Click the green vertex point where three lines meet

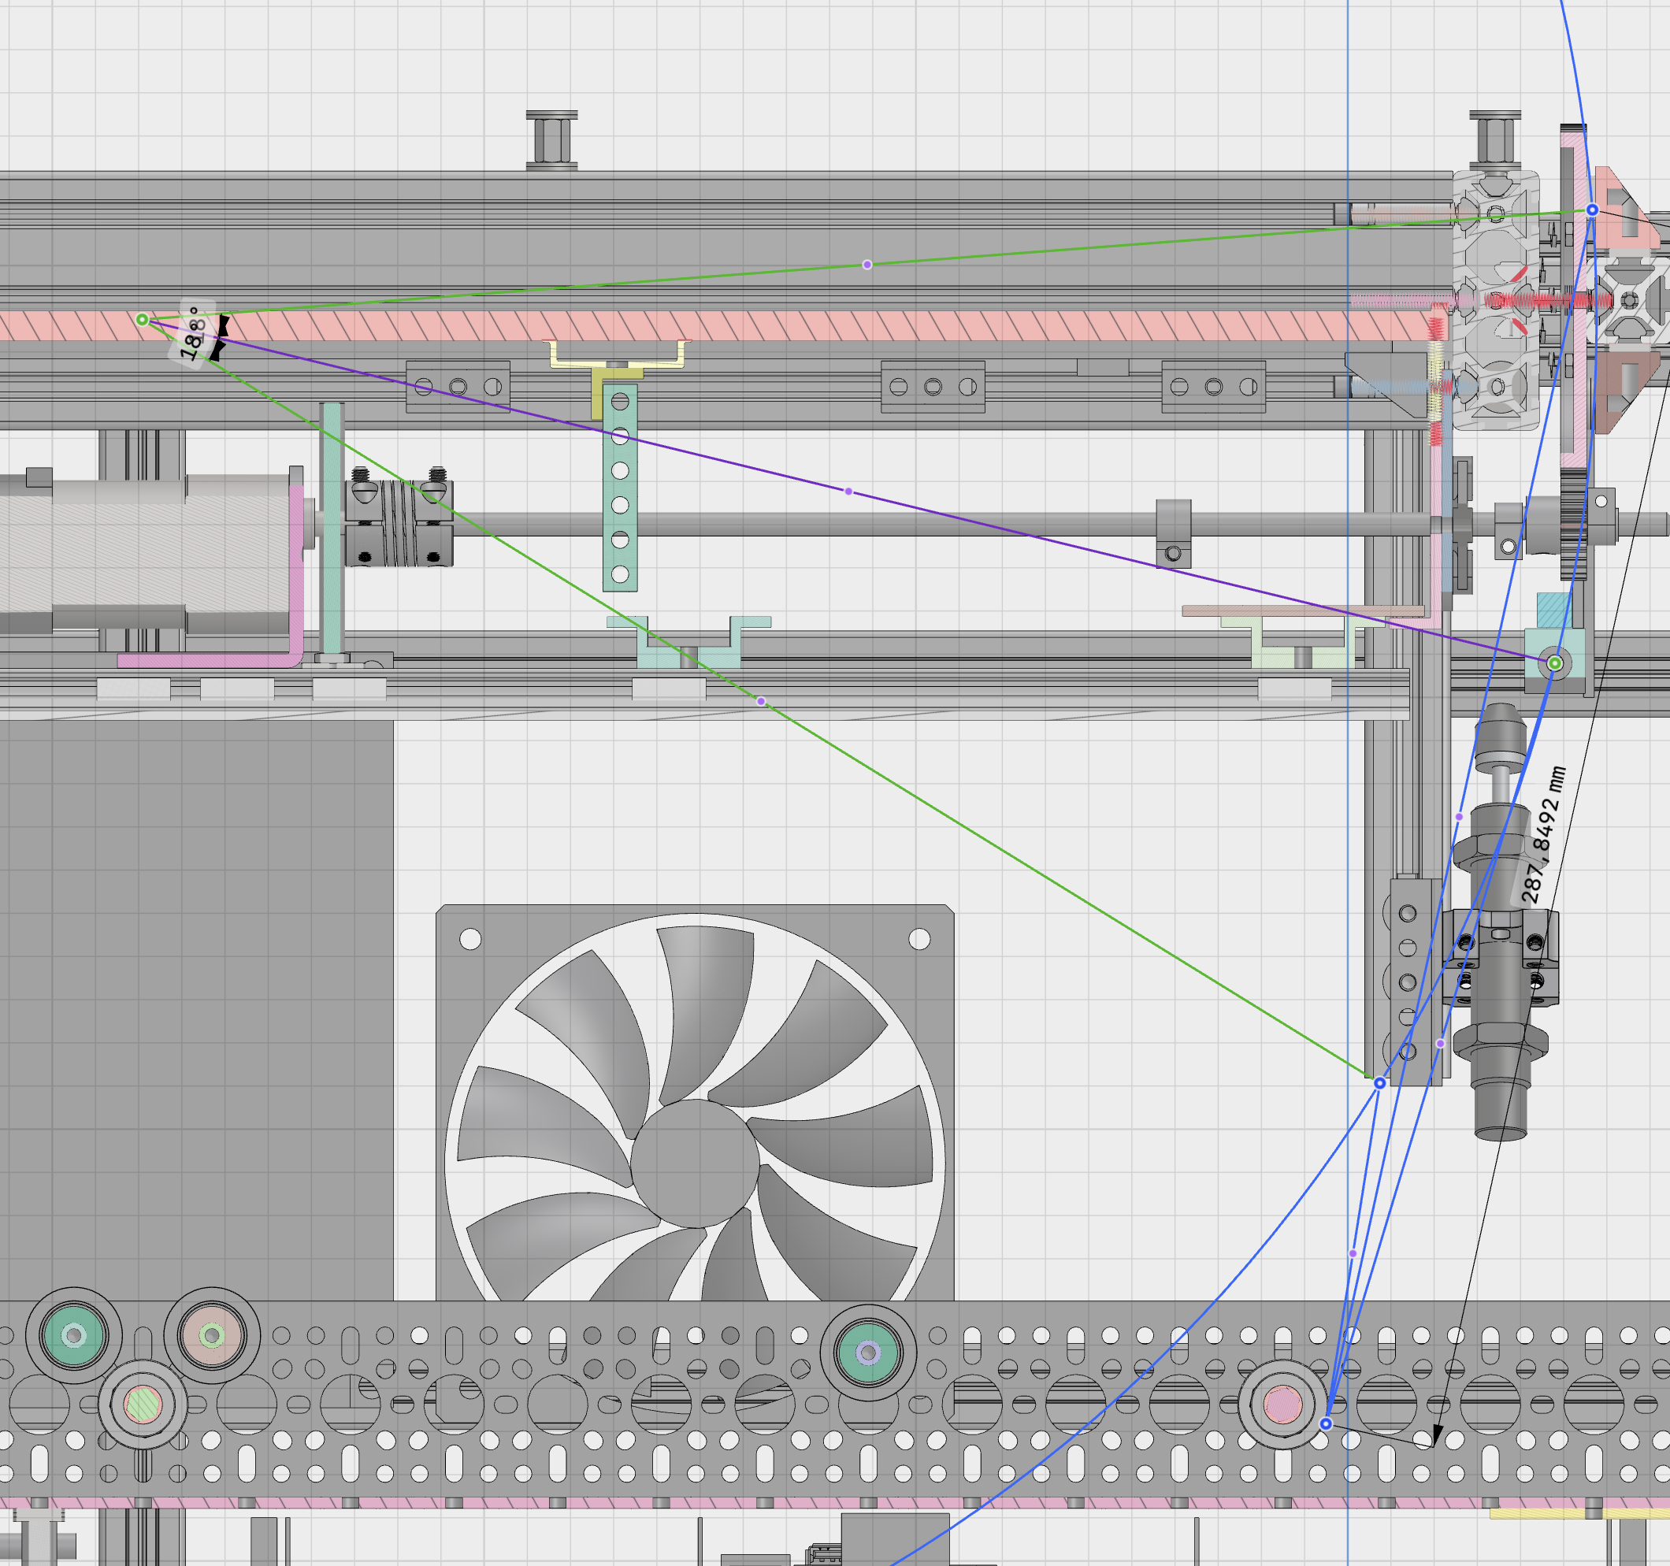(142, 319)
